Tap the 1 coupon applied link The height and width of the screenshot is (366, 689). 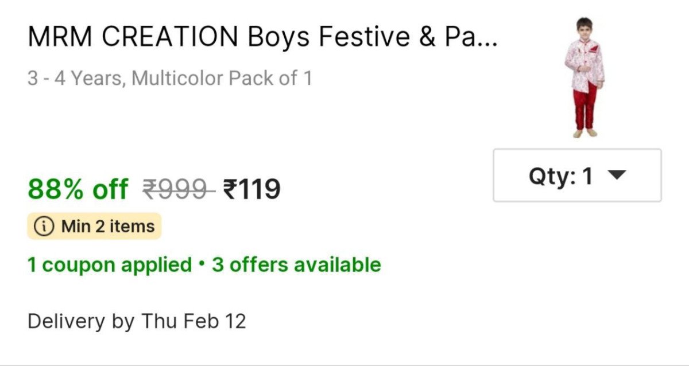(x=110, y=265)
